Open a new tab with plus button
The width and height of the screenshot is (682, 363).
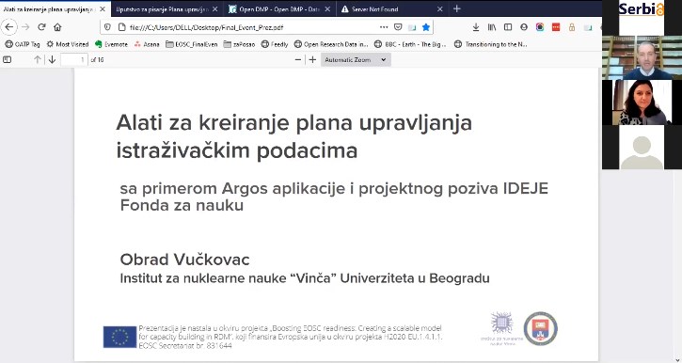[x=456, y=8]
